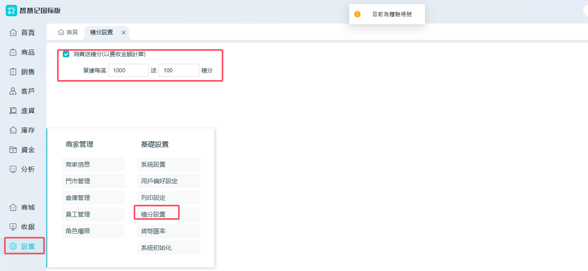Choose 門市管理 under 商家管理
Viewport: 588px width, 271px height.
click(x=78, y=181)
